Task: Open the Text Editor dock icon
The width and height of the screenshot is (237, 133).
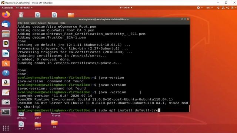Action: [x=6, y=92]
